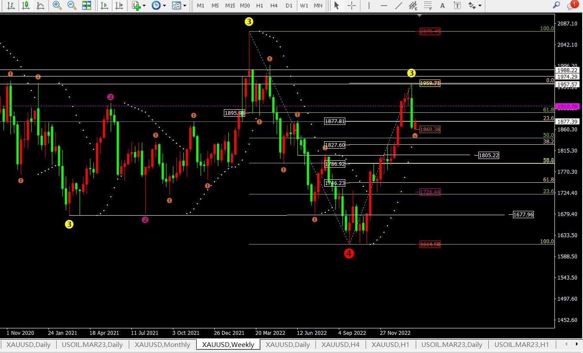The image size is (583, 353).
Task: Select the red wave 4 label
Action: (349, 254)
